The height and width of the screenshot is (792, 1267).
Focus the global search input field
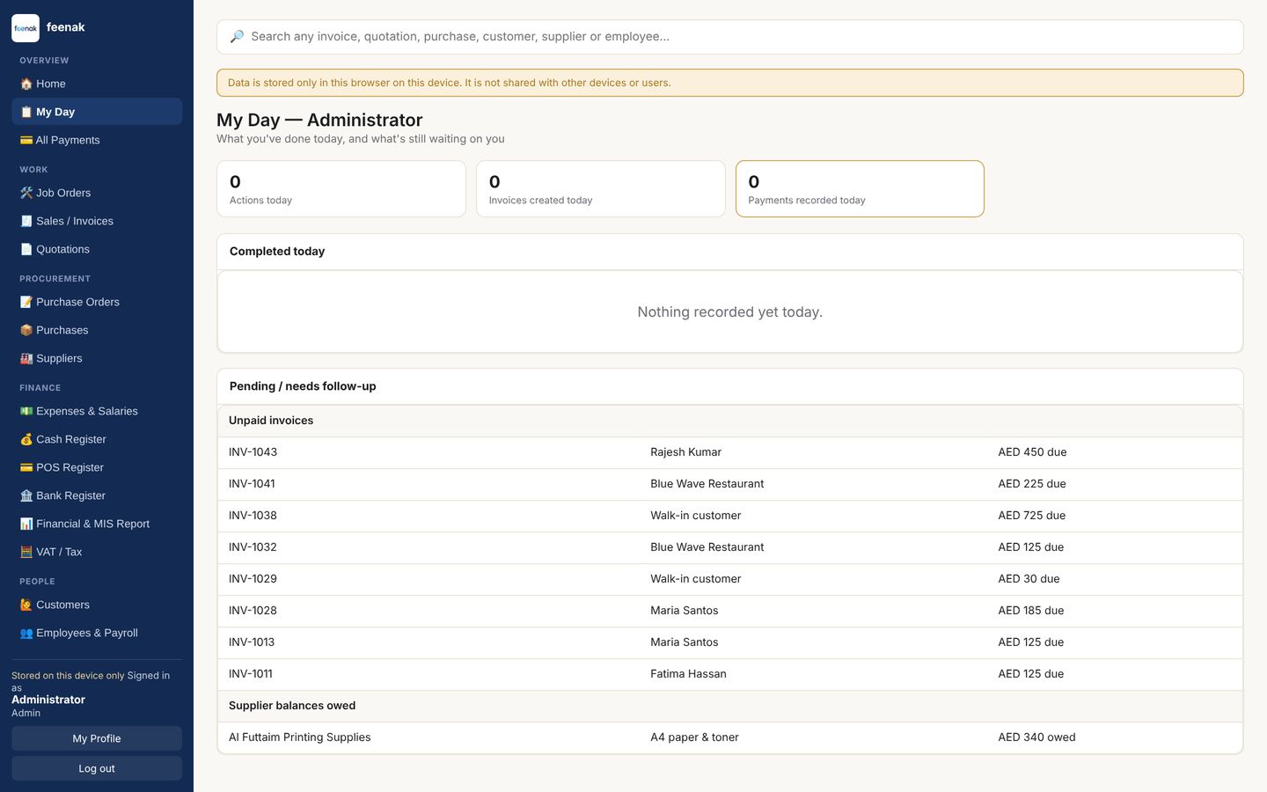click(x=730, y=37)
